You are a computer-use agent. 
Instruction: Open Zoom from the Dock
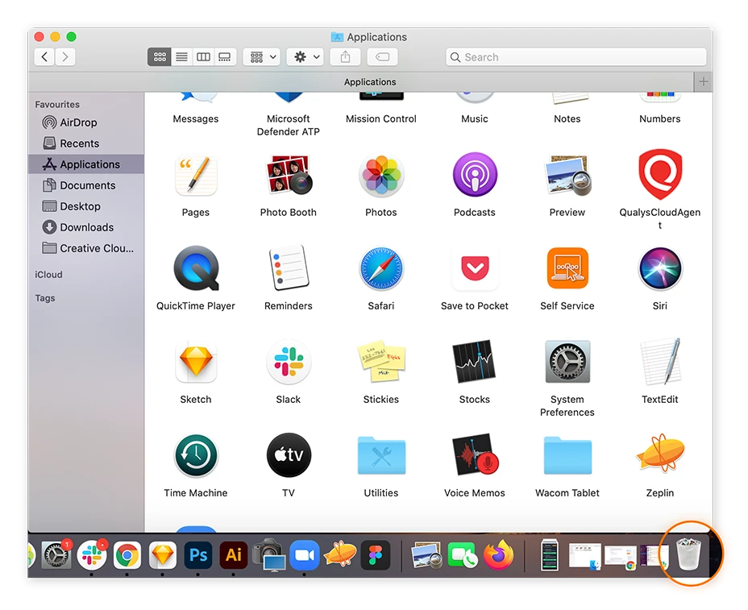pyautogui.click(x=305, y=555)
